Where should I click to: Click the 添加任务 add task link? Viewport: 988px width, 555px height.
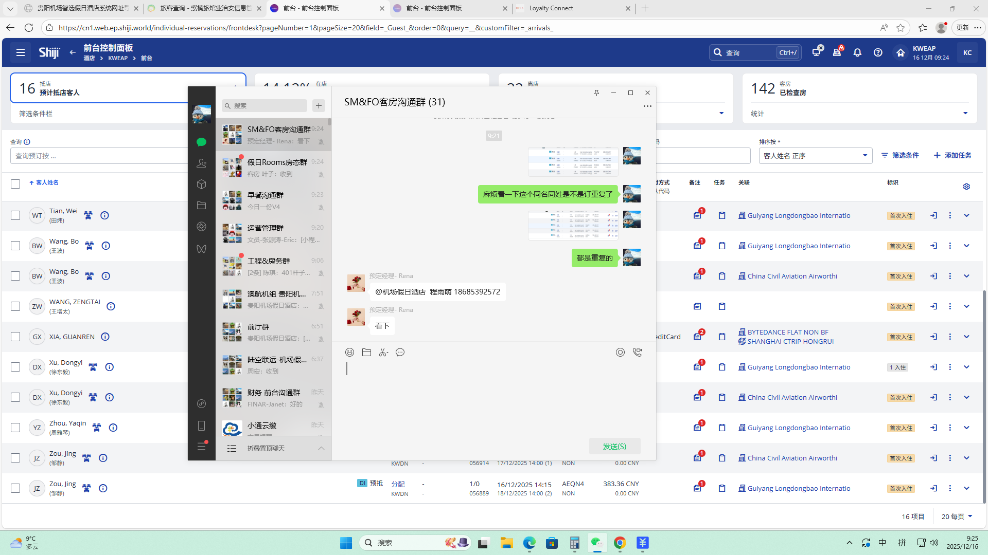pos(952,155)
